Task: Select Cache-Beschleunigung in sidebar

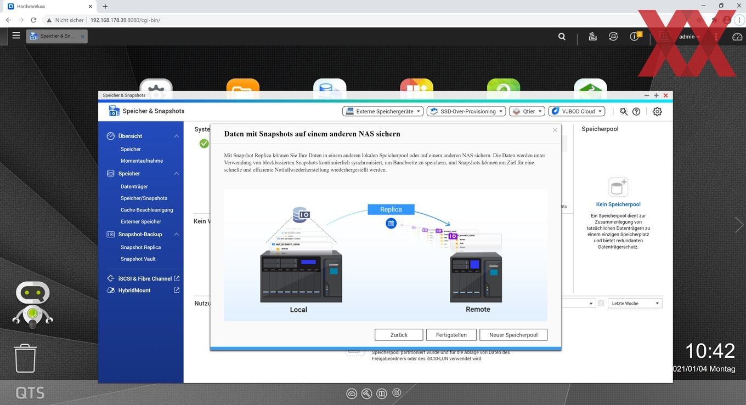Action: tap(146, 210)
